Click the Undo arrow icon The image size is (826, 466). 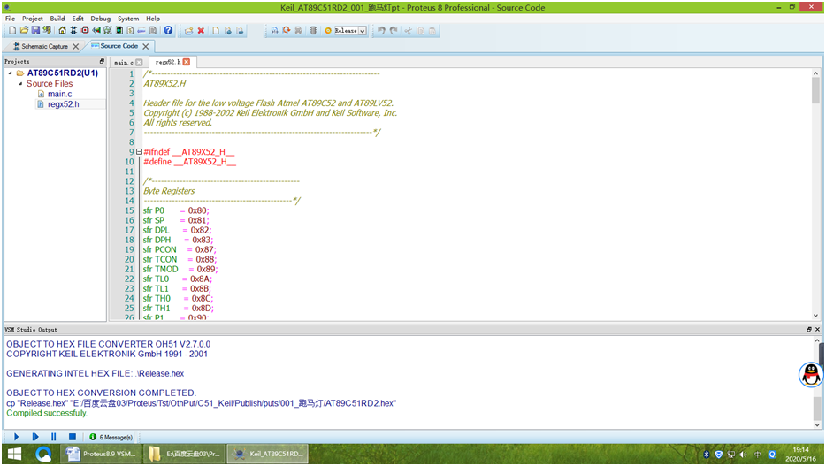point(381,31)
